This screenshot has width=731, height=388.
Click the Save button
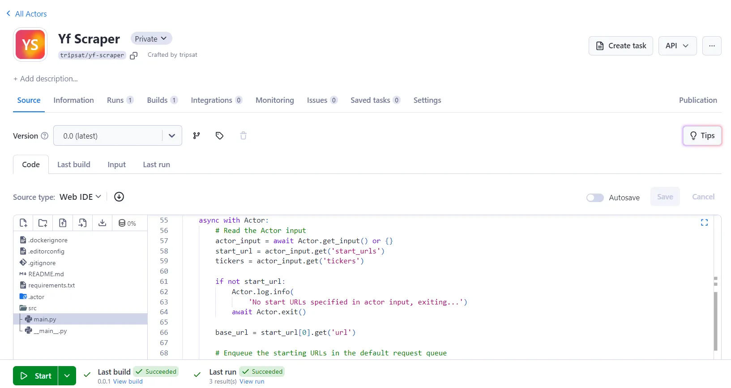tap(665, 197)
